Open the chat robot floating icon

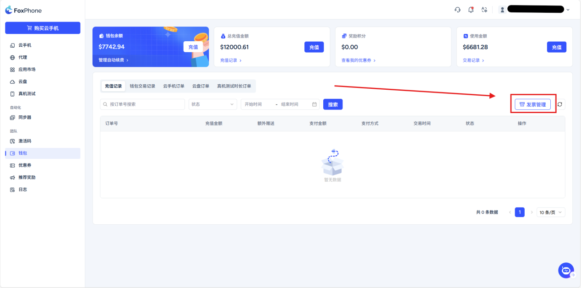566,271
